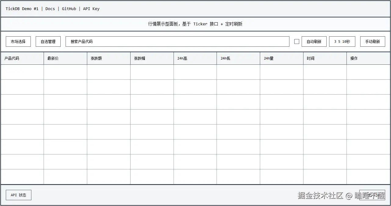Open the API 状态 status panel
Screen dimensions: 391x206
pyautogui.click(x=18, y=195)
